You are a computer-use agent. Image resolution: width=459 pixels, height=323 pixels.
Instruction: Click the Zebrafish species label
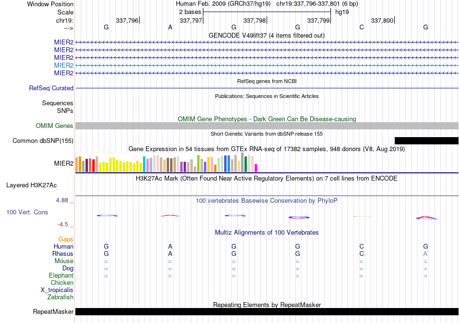tap(60, 297)
